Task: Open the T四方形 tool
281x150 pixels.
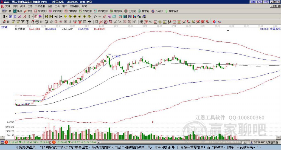Action: 86,11
